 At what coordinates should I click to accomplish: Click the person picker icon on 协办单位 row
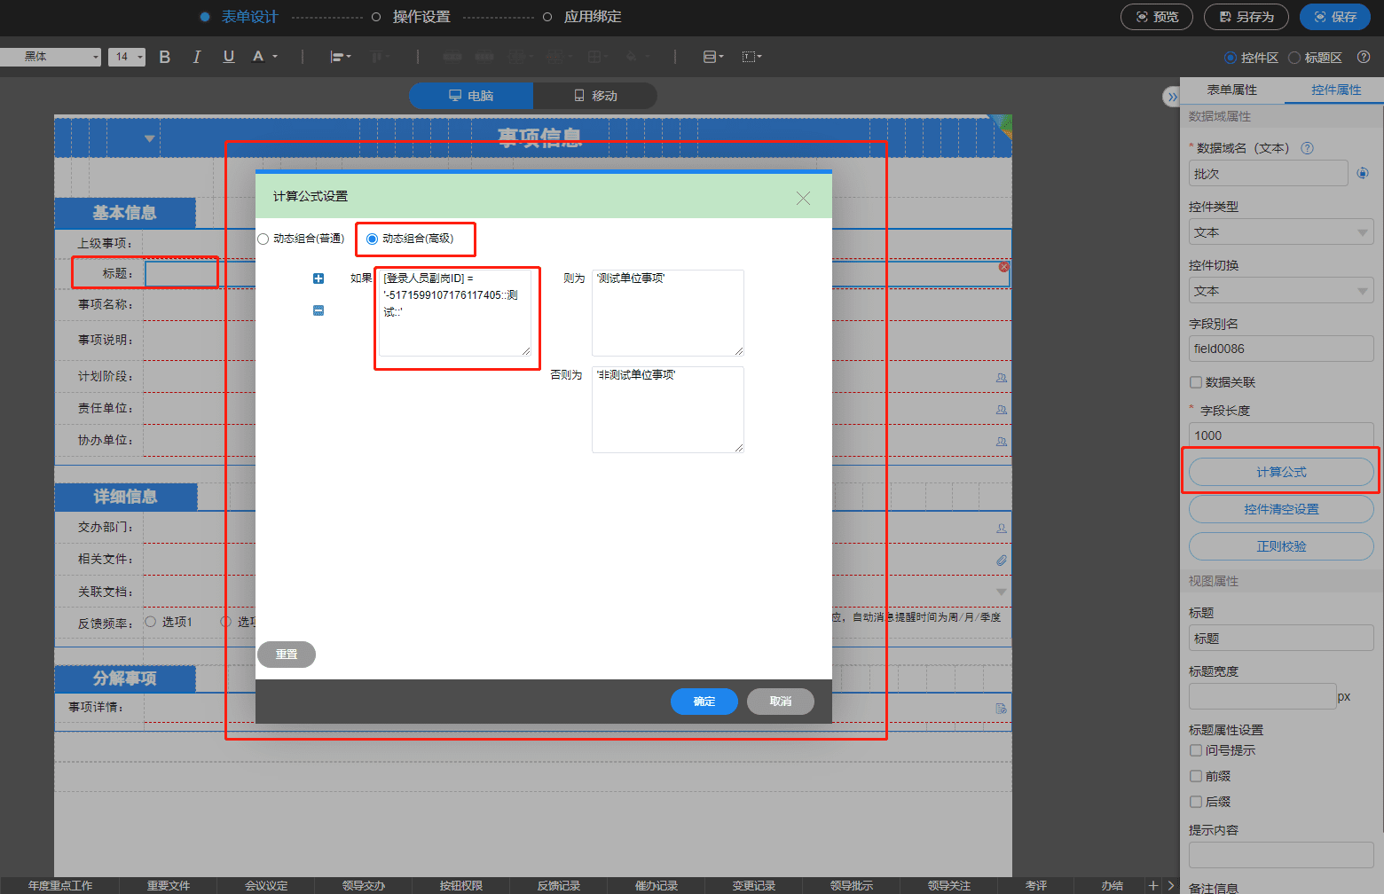point(1002,442)
